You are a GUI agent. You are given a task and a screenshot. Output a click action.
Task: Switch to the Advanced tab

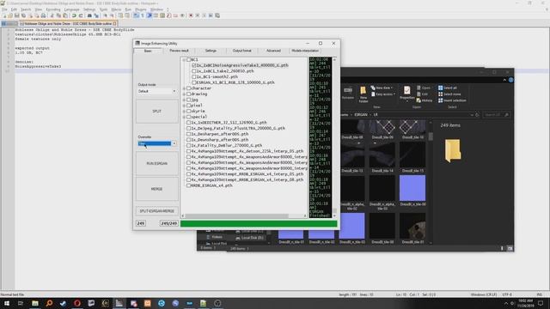click(273, 51)
